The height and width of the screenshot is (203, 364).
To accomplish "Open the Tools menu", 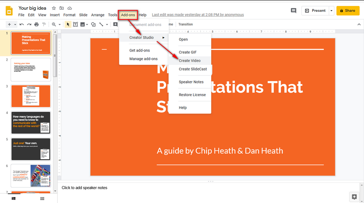I will [x=113, y=15].
